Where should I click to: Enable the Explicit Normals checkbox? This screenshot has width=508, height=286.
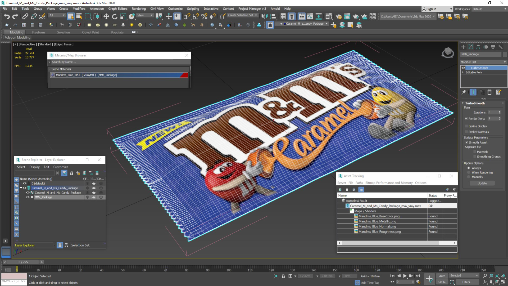coord(466,132)
